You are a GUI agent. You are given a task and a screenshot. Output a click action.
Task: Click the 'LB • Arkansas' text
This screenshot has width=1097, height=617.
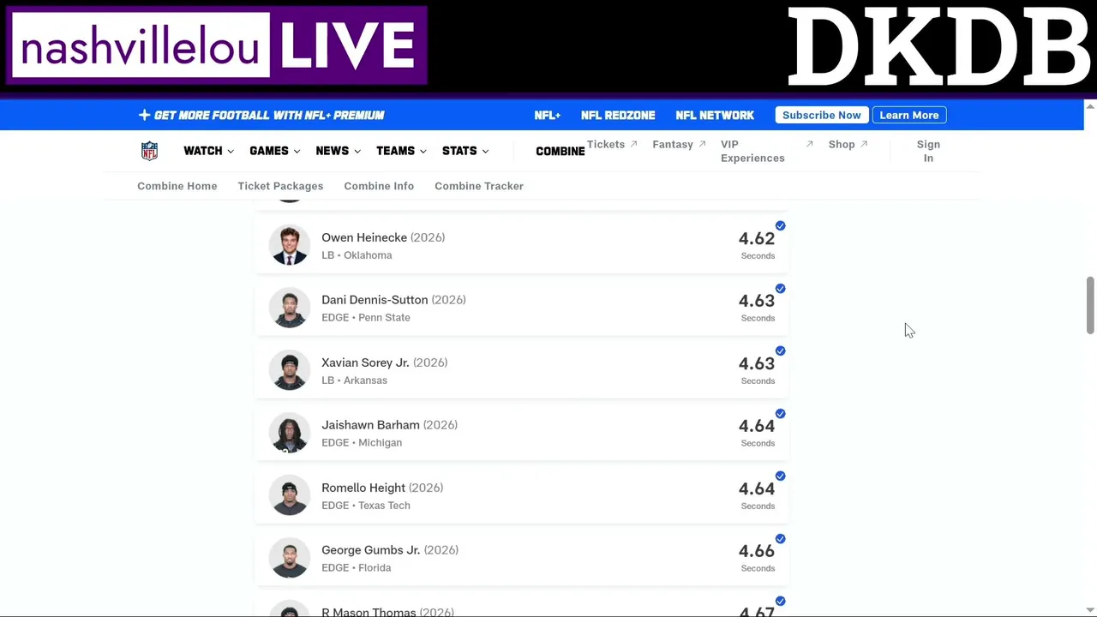[x=354, y=380]
